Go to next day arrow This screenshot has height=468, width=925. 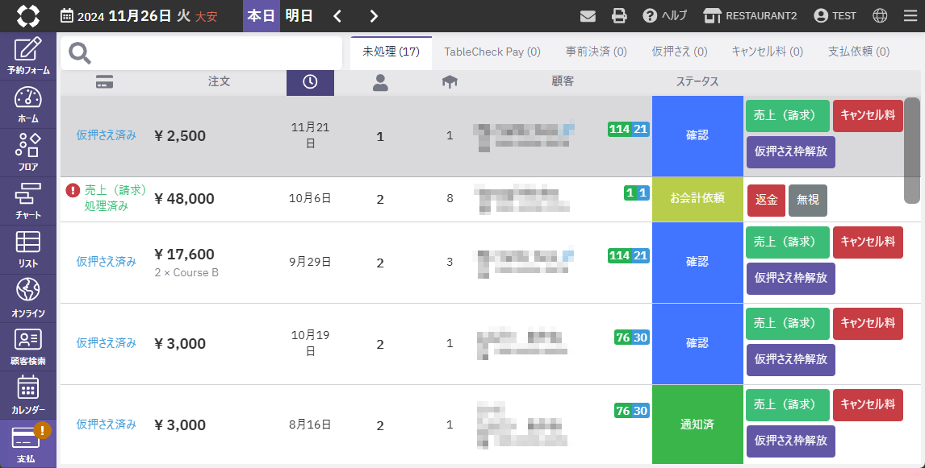(x=374, y=16)
